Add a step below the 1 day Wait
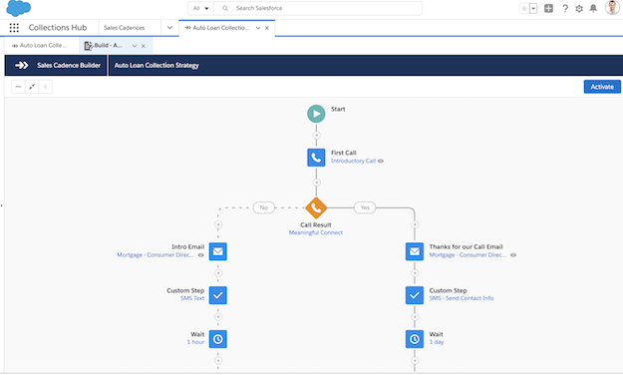This screenshot has width=623, height=375. 415,361
